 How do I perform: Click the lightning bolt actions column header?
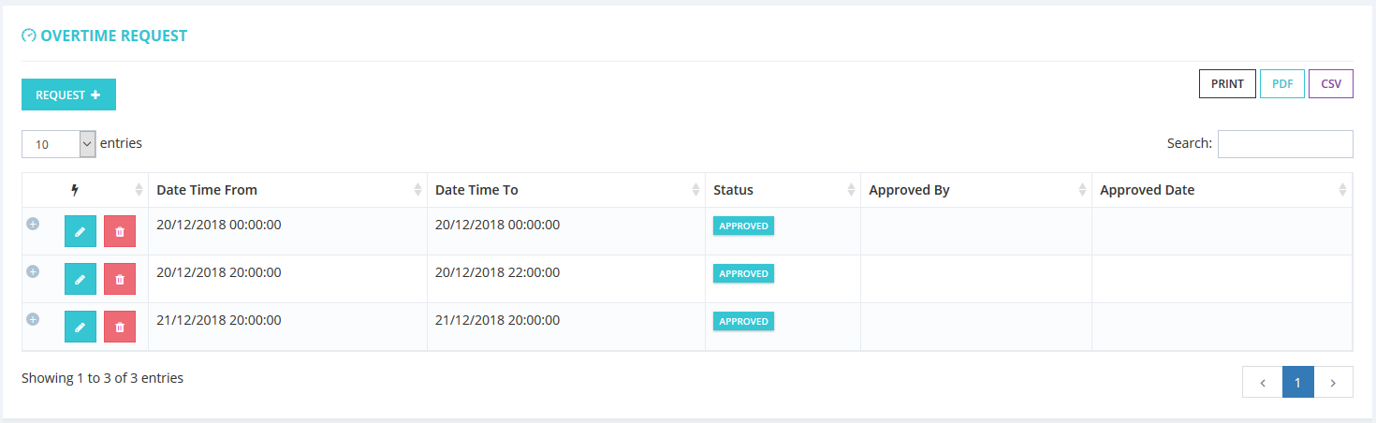pyautogui.click(x=76, y=190)
